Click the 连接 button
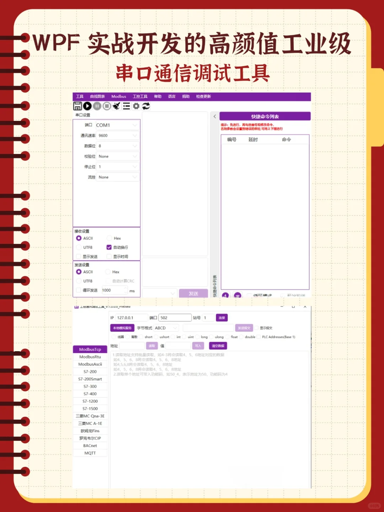The width and height of the screenshot is (384, 512). click(221, 318)
